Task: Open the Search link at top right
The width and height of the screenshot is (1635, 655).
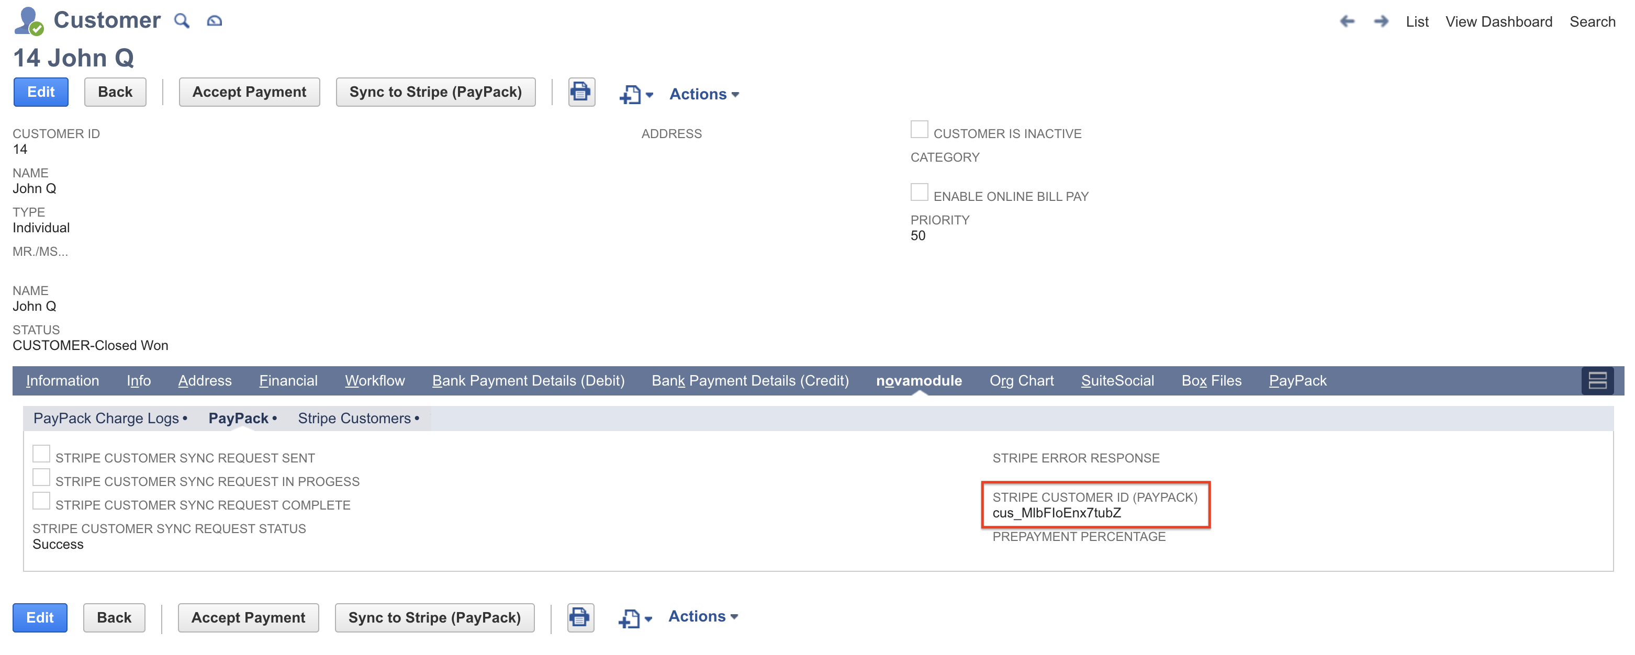Action: 1592,21
